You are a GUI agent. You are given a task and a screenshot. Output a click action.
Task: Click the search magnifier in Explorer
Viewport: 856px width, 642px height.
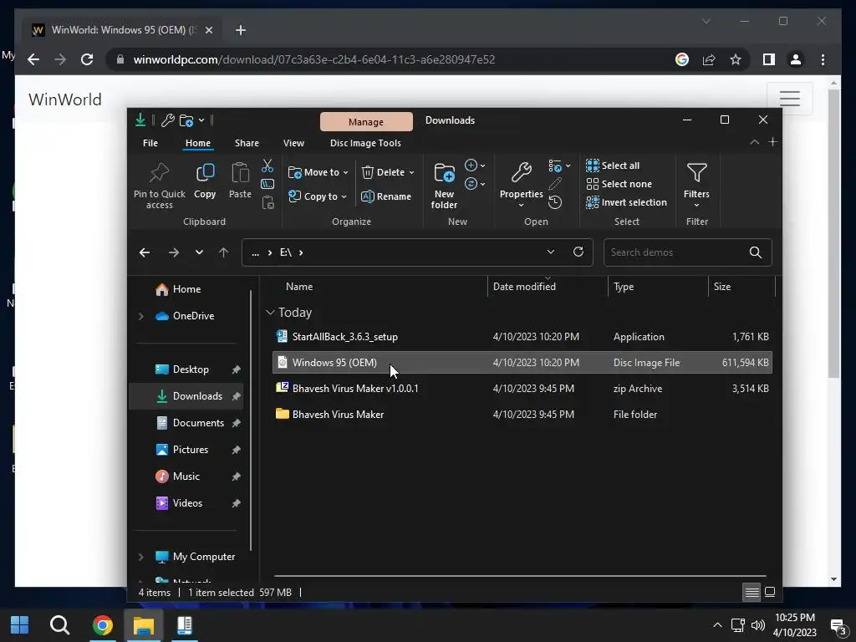point(756,252)
